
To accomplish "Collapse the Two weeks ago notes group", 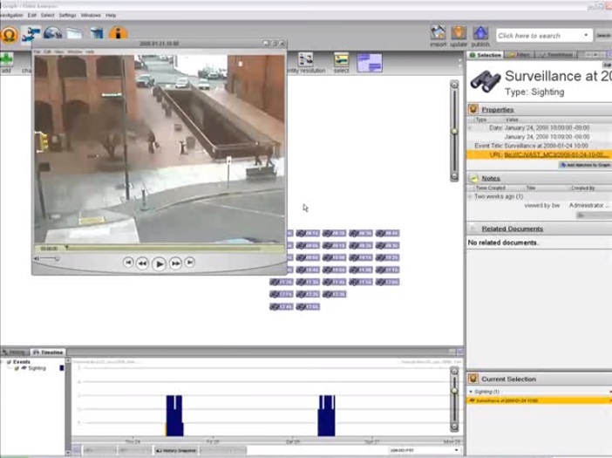I will (470, 196).
